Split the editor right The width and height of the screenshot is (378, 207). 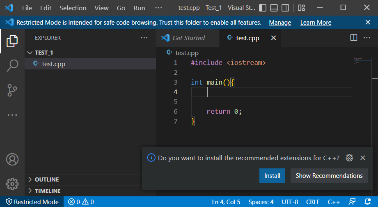coord(353,38)
